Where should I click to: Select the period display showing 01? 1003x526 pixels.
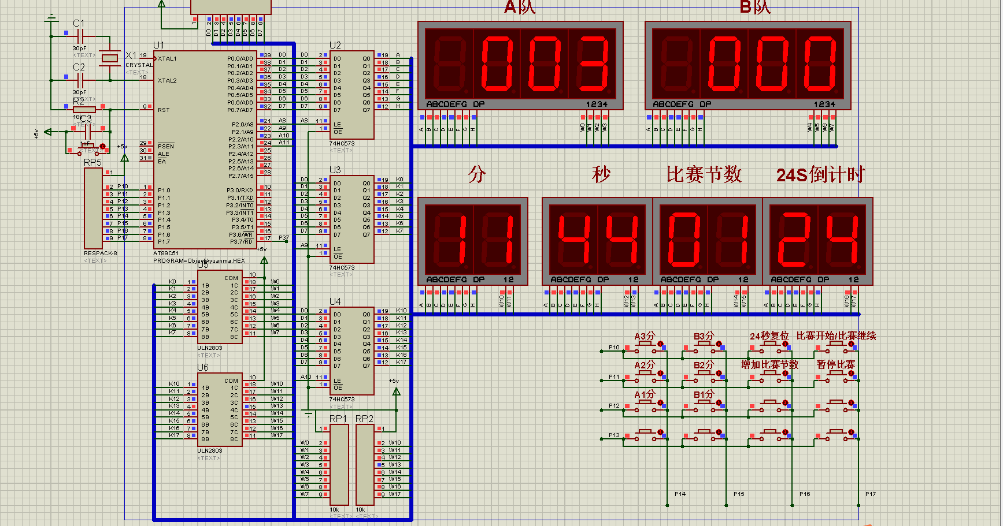click(x=708, y=241)
